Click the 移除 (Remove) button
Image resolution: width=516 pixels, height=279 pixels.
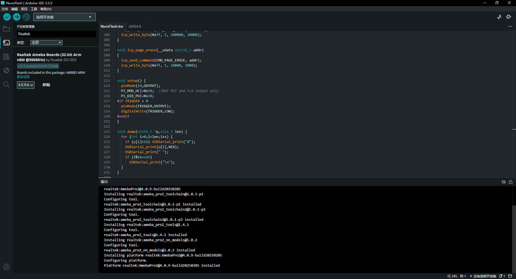coord(46,85)
